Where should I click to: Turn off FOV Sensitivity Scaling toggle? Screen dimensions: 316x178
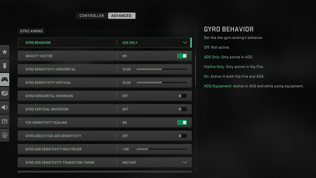[x=182, y=123]
